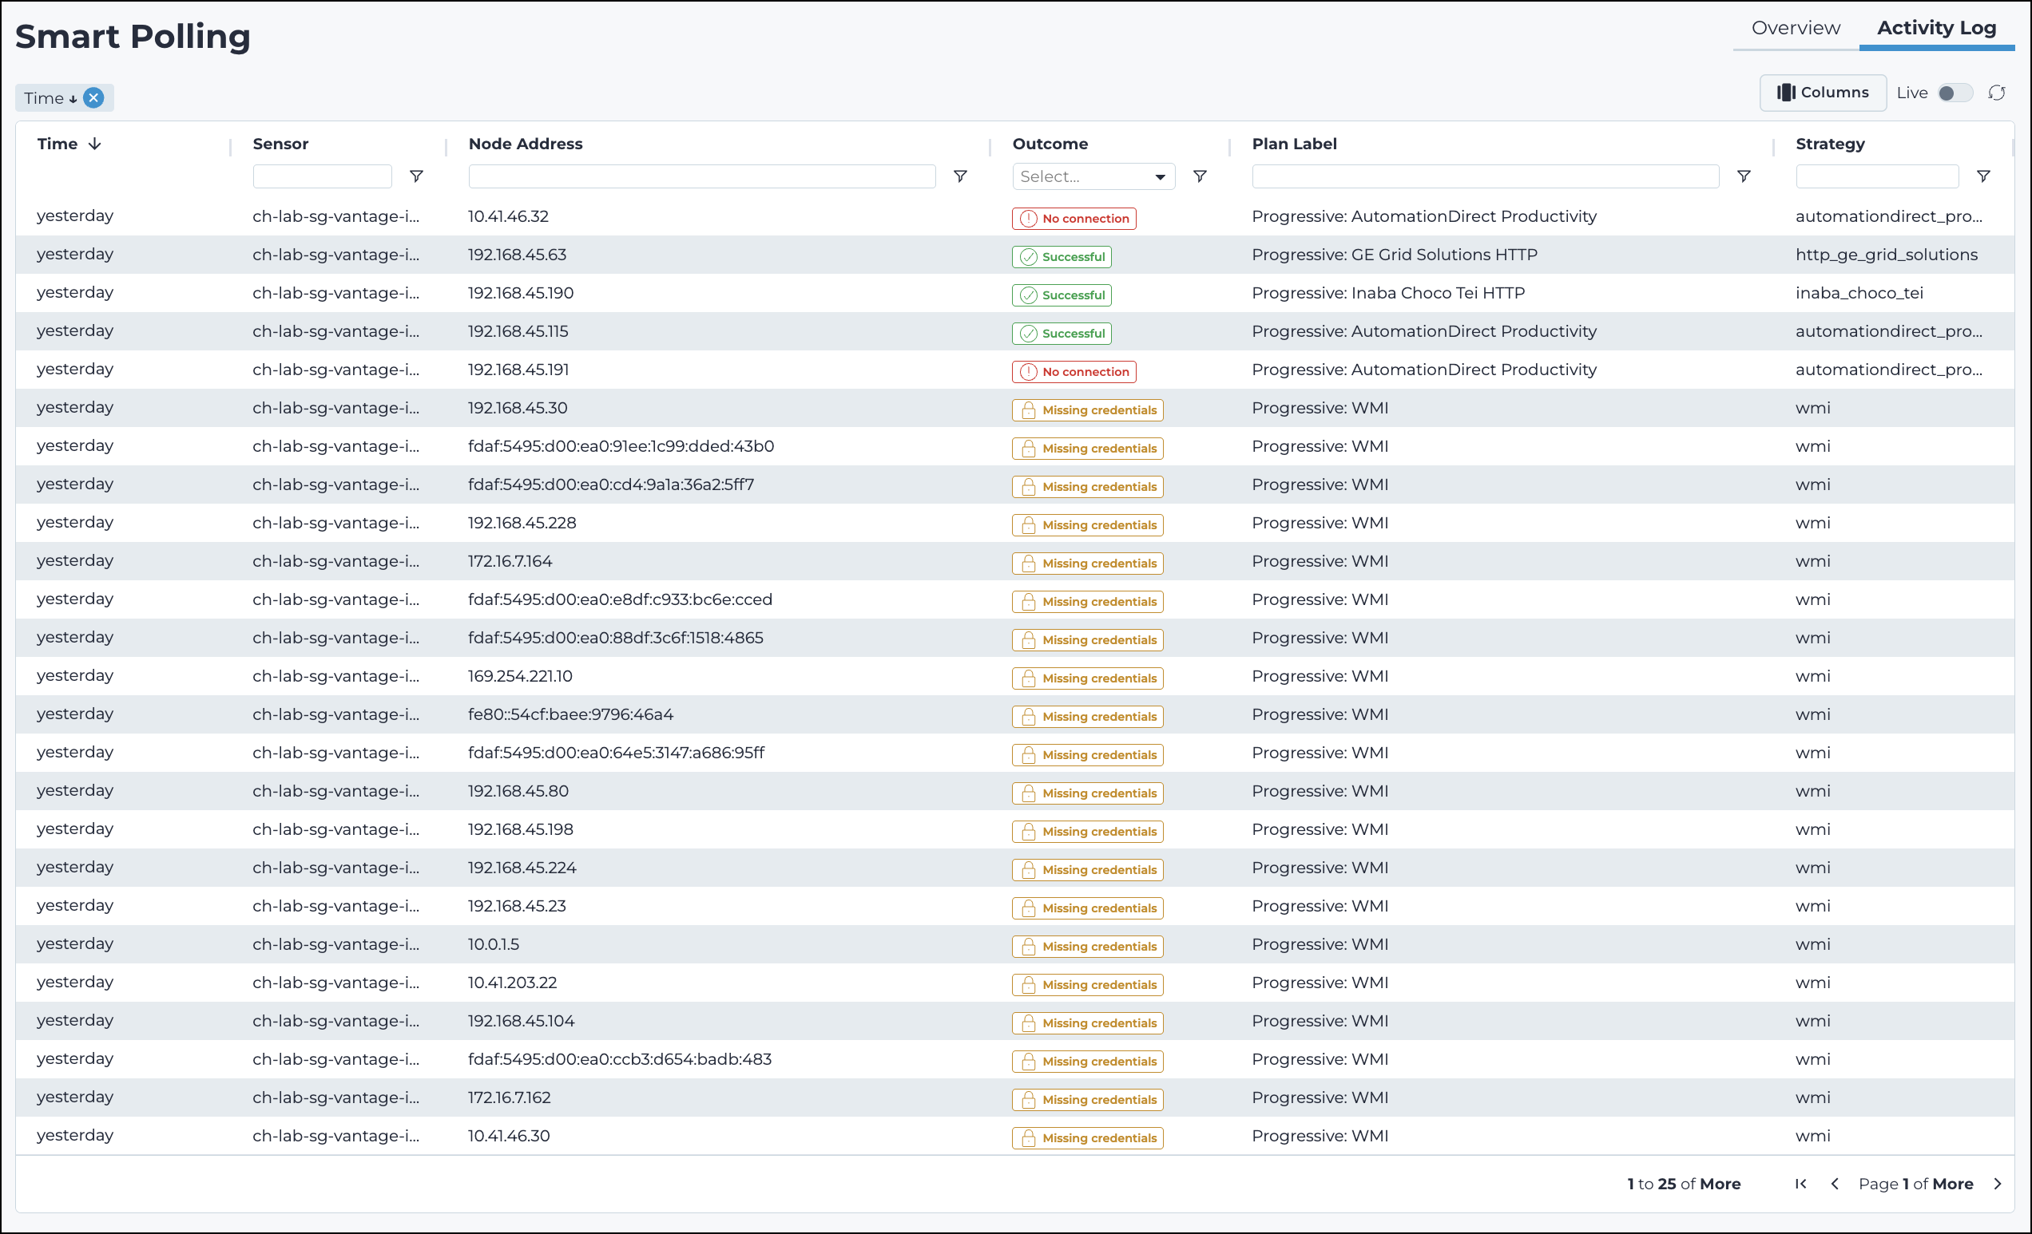This screenshot has height=1234, width=2032.
Task: Click Successful badge for 192.168.45.190
Action: click(1062, 295)
